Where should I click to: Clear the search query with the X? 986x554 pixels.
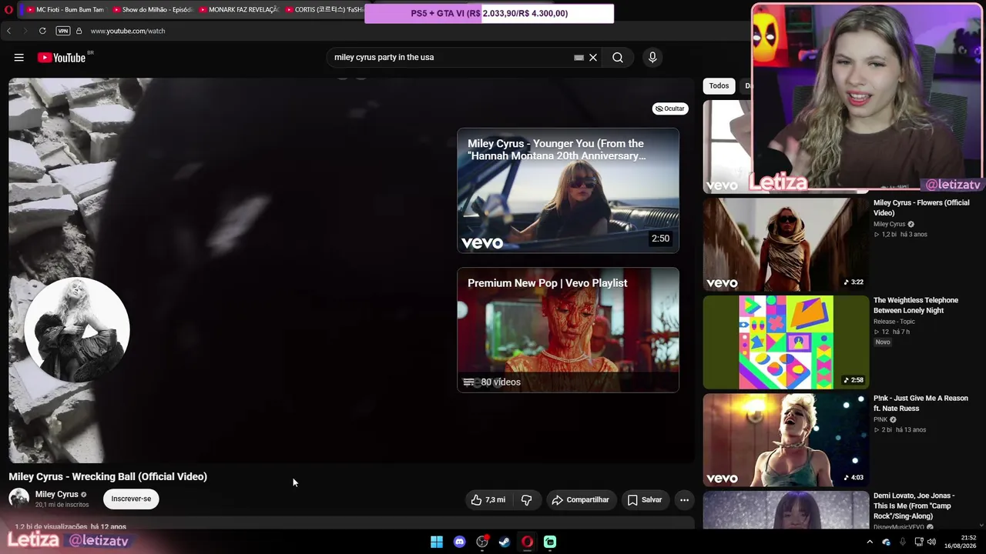click(593, 58)
